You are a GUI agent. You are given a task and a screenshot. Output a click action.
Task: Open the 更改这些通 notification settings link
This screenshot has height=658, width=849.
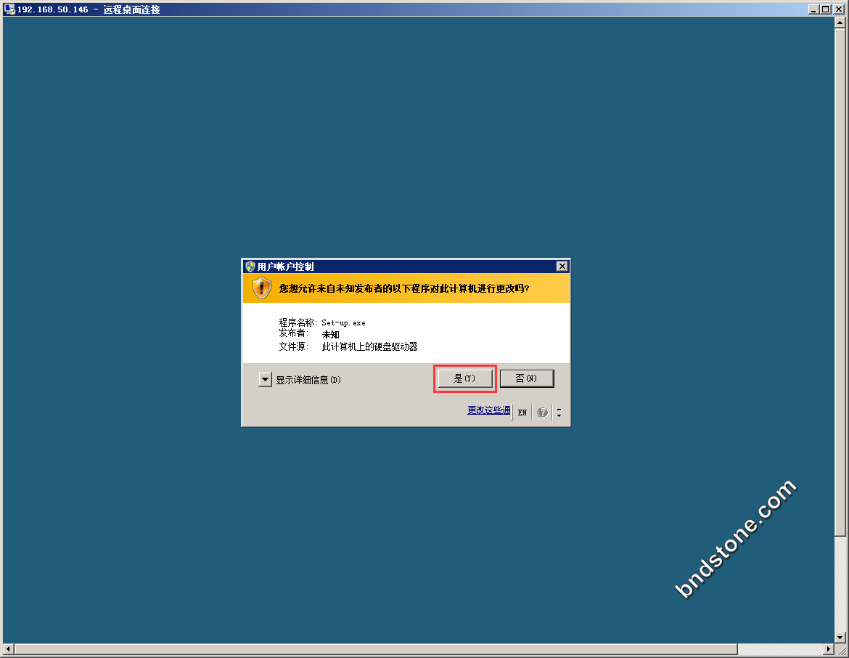click(488, 410)
